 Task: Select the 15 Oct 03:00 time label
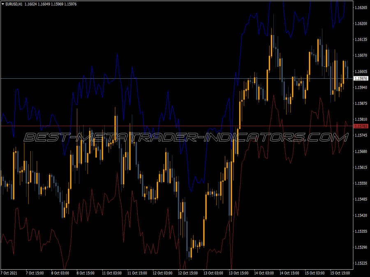314,273
